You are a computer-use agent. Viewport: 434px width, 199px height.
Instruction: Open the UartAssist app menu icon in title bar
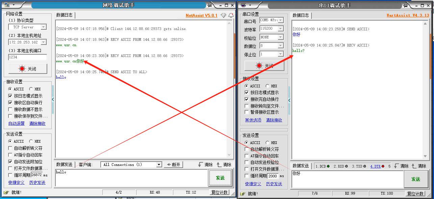(x=243, y=5)
